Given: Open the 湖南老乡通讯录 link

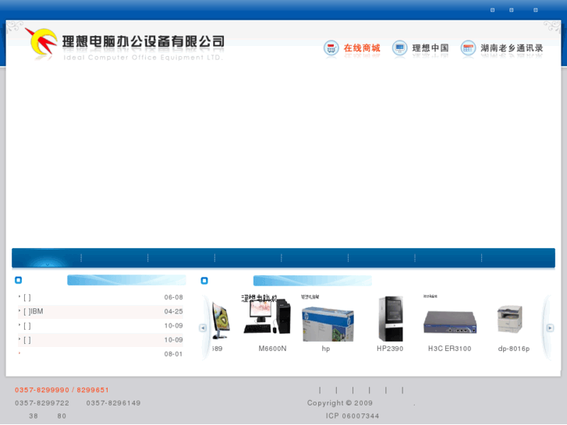Looking at the screenshot, I should [x=512, y=48].
